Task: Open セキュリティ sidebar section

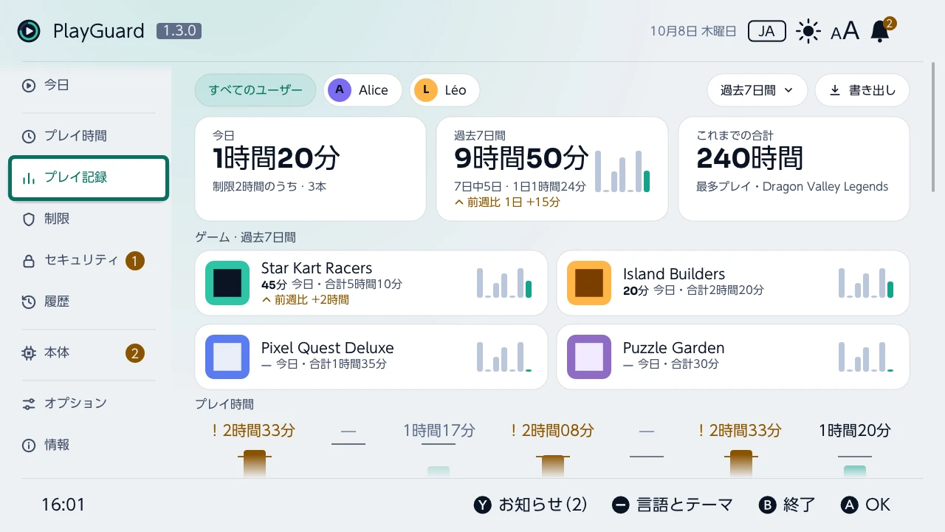Action: pyautogui.click(x=89, y=260)
